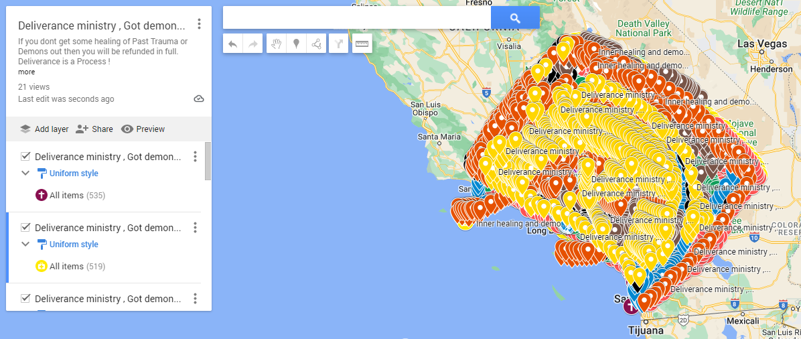Select the Draw a line tool
The width and height of the screenshot is (801, 339).
(316, 44)
